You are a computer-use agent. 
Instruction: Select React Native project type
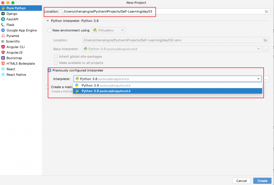coord(21,75)
